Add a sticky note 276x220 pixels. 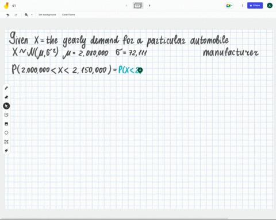6,115
